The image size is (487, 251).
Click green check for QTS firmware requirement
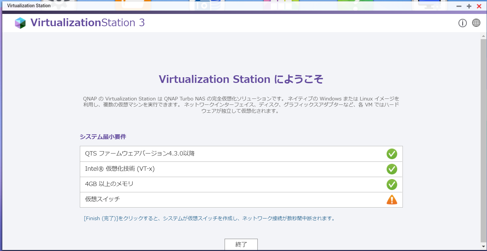tap(392, 154)
